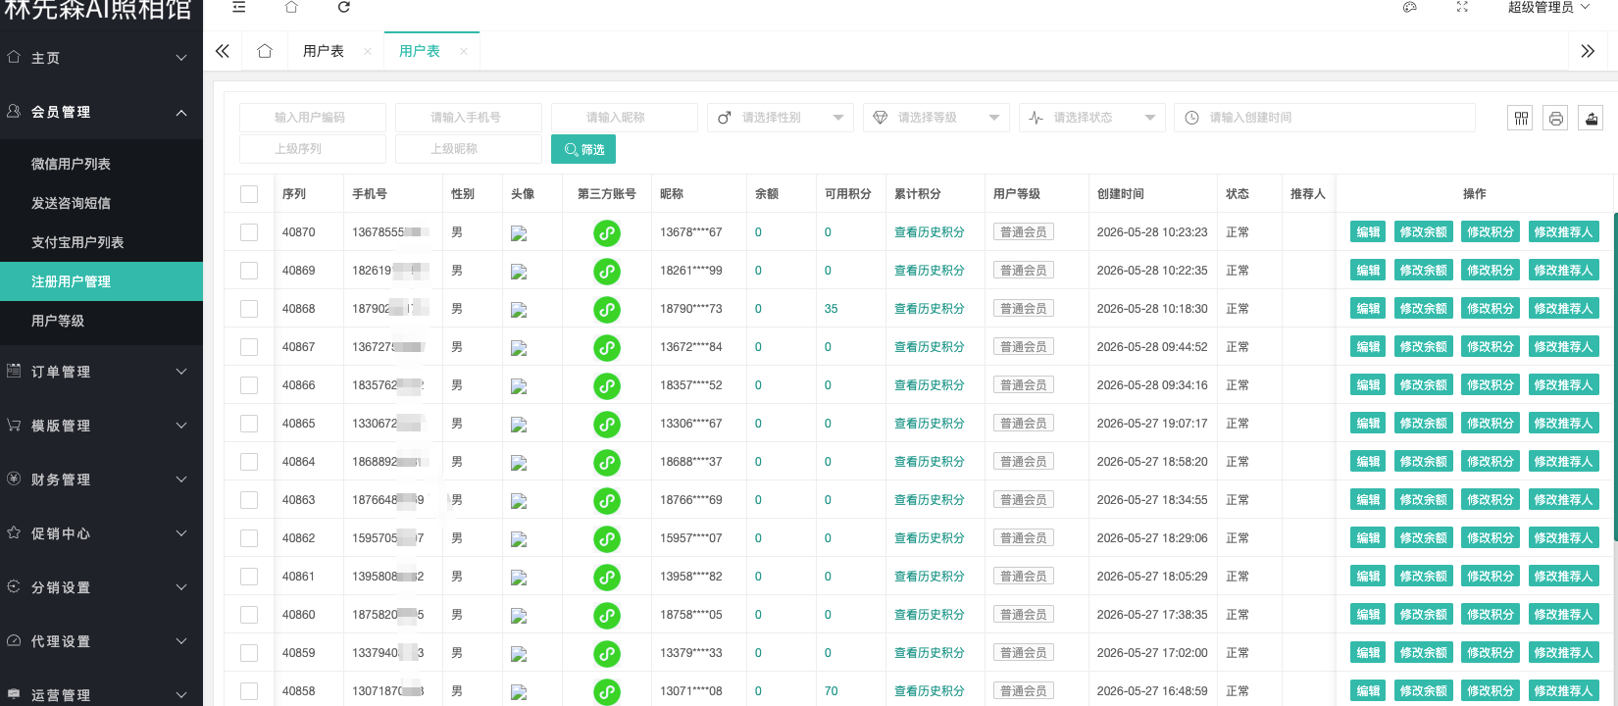The width and height of the screenshot is (1618, 706).
Task: Open 微信用户列表 in the sidebar
Action: click(x=101, y=164)
